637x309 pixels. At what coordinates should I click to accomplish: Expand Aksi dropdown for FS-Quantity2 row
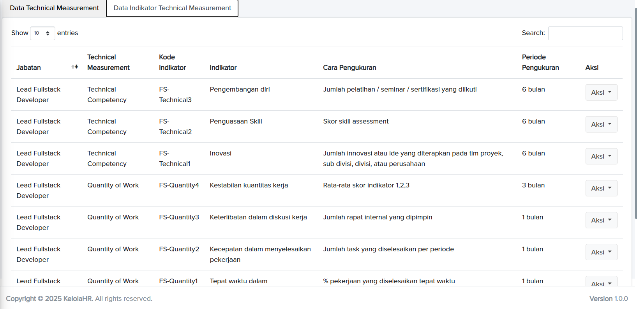tap(601, 252)
